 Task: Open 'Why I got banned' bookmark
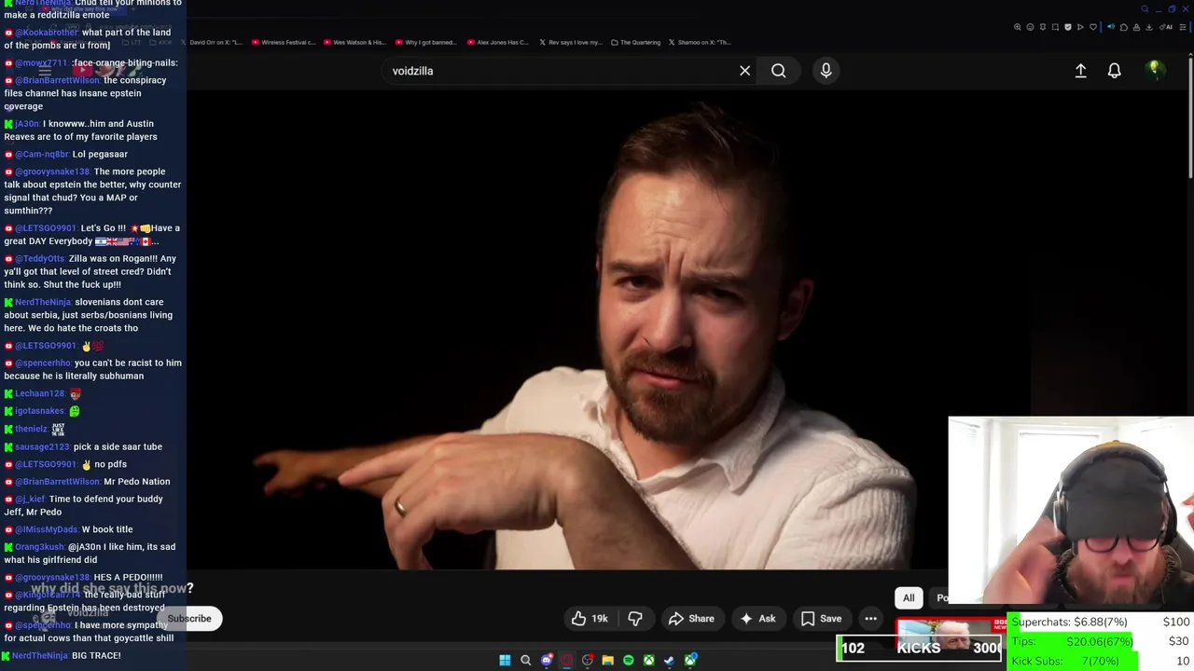pyautogui.click(x=427, y=42)
